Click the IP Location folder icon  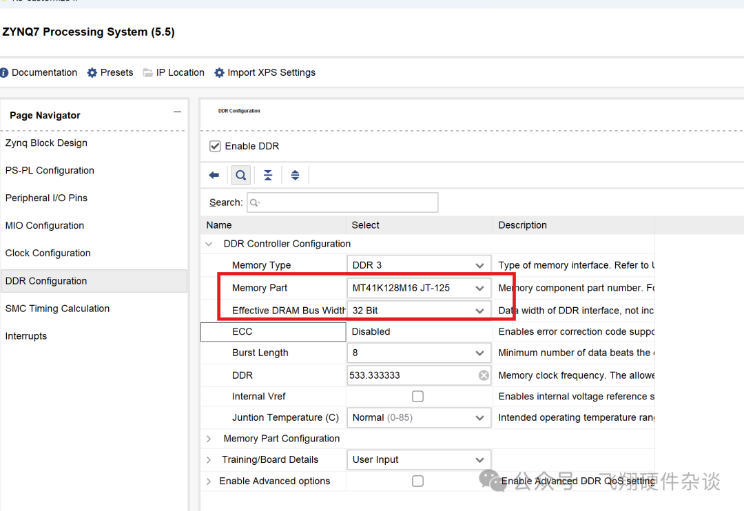tap(148, 72)
